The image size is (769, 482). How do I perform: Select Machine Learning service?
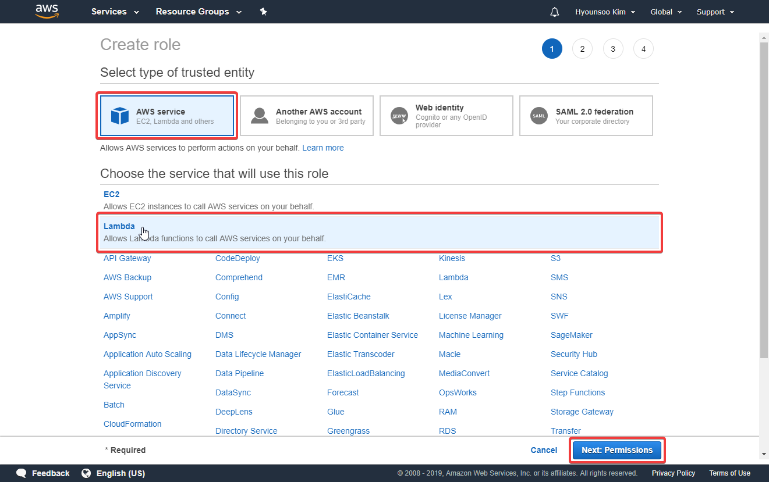click(x=471, y=335)
